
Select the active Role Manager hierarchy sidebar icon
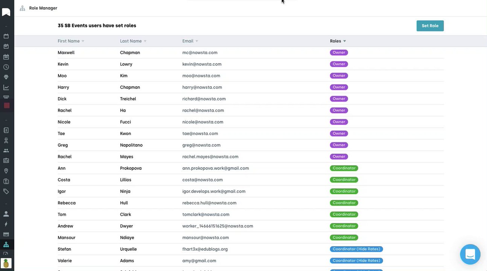click(x=6, y=245)
